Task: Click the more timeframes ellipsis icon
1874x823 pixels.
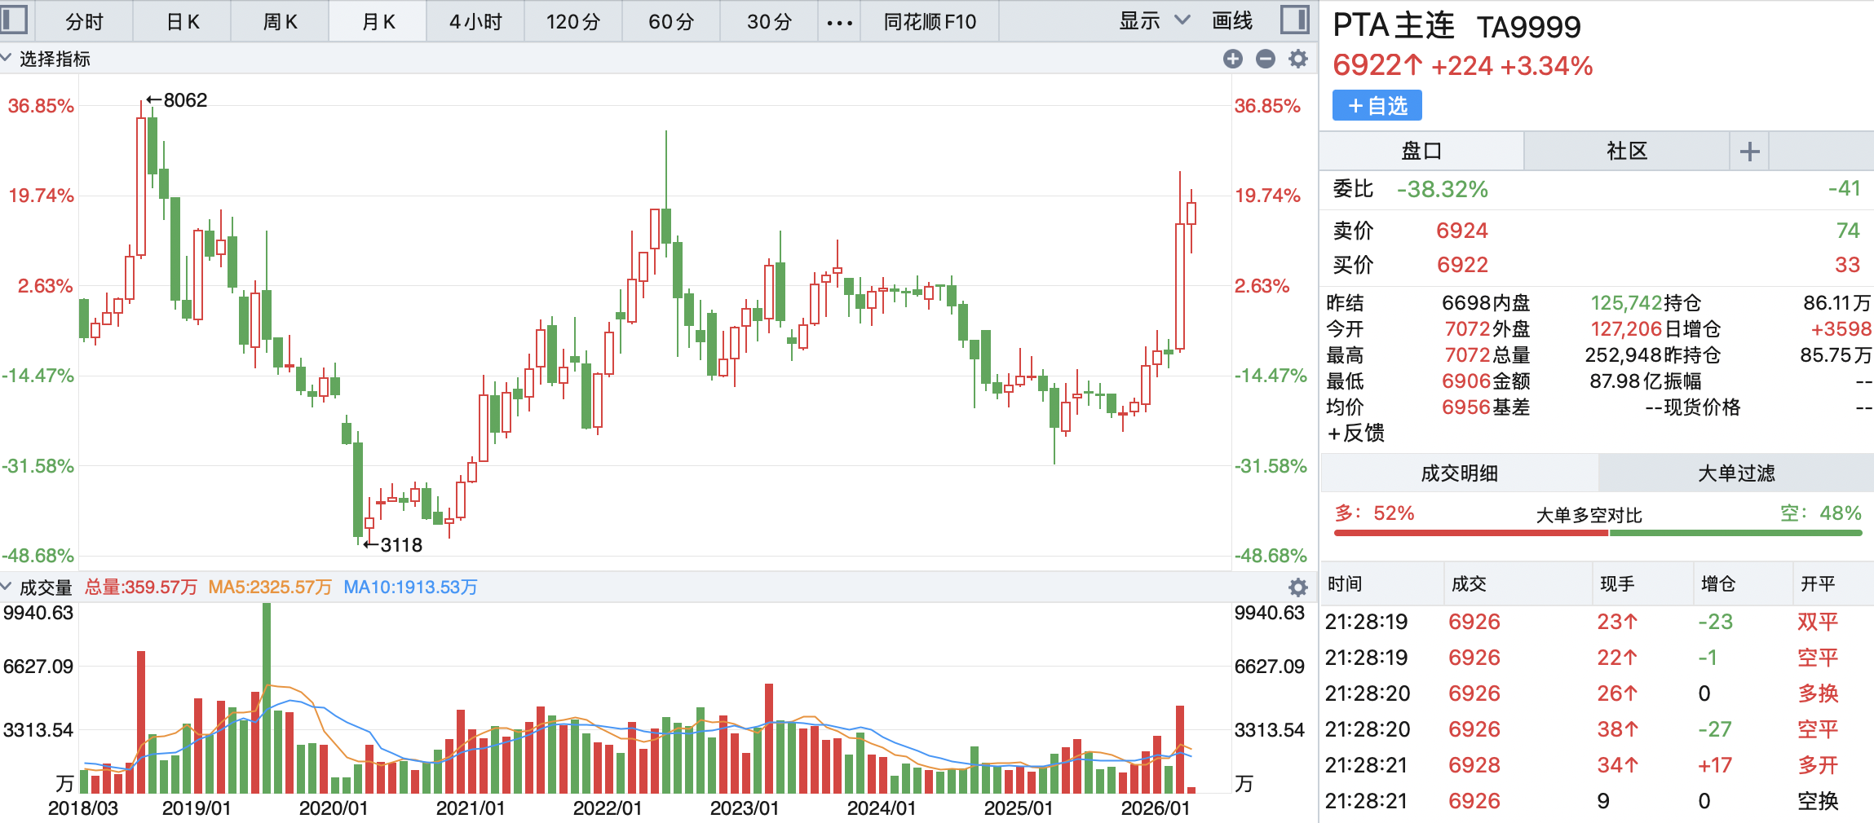Action: tap(839, 22)
